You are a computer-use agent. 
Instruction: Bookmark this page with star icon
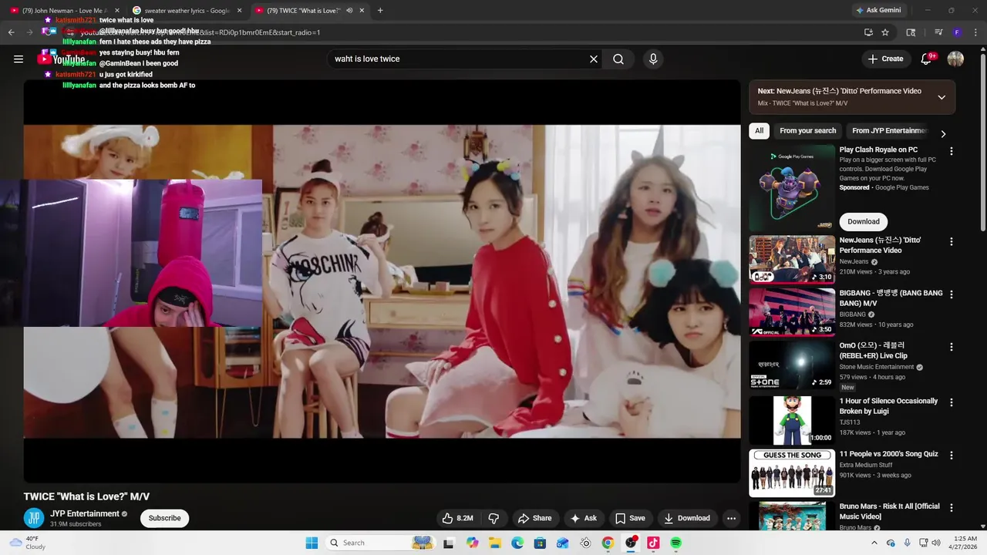click(x=885, y=32)
